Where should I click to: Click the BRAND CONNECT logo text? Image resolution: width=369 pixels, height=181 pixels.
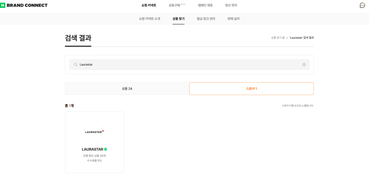pyautogui.click(x=27, y=6)
